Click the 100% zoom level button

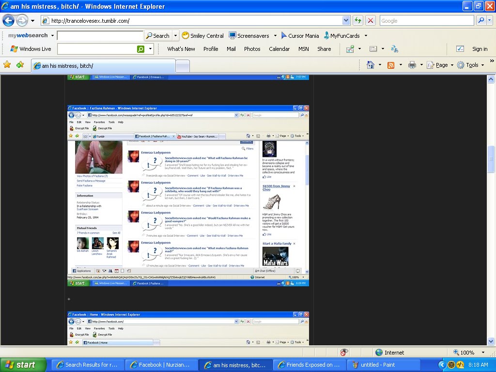[464, 353]
